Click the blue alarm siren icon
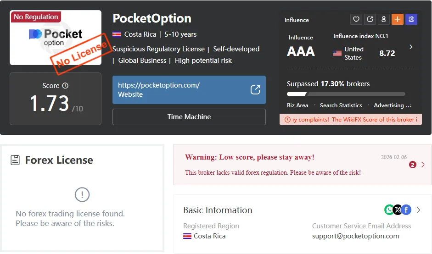Image resolution: width=432 pixels, height=254 pixels. click(411, 19)
